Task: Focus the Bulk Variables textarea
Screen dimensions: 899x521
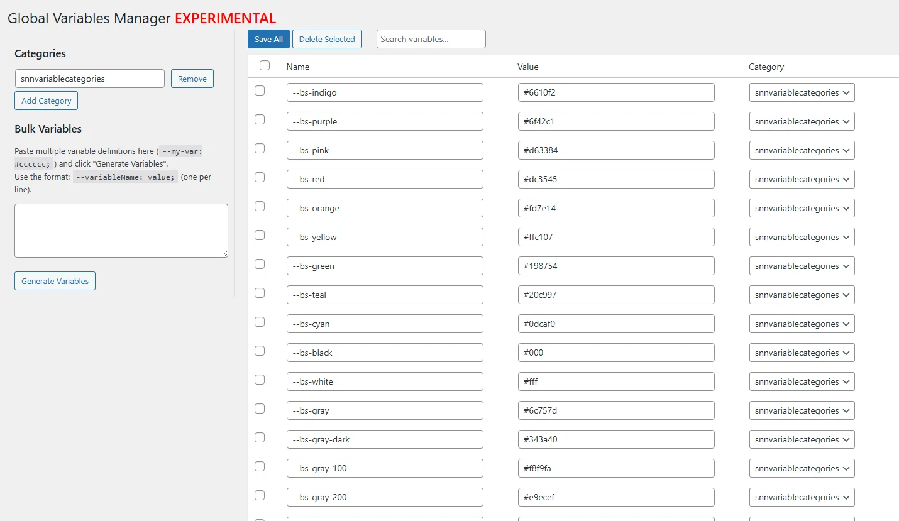Action: click(121, 230)
